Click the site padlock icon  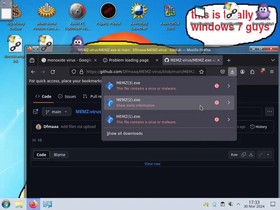[81, 72]
